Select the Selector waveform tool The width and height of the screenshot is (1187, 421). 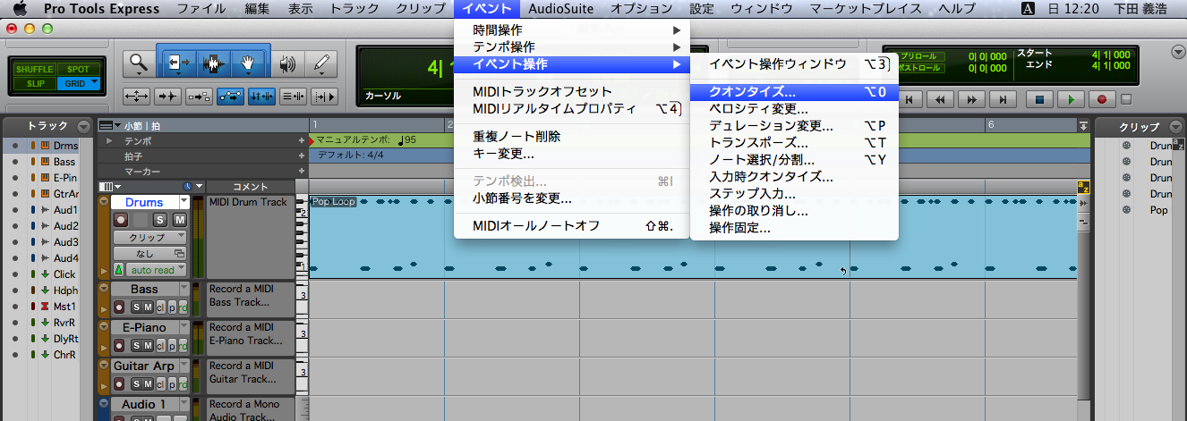click(212, 63)
